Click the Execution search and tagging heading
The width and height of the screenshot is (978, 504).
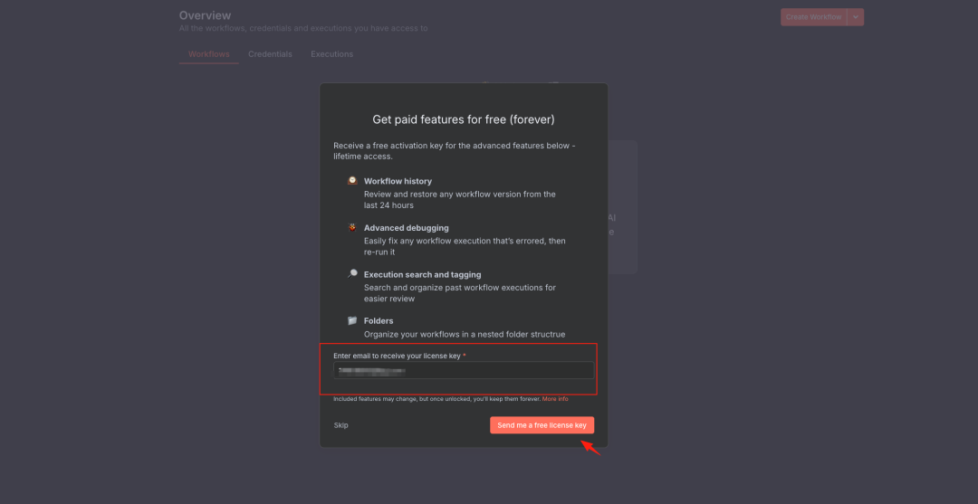click(423, 275)
